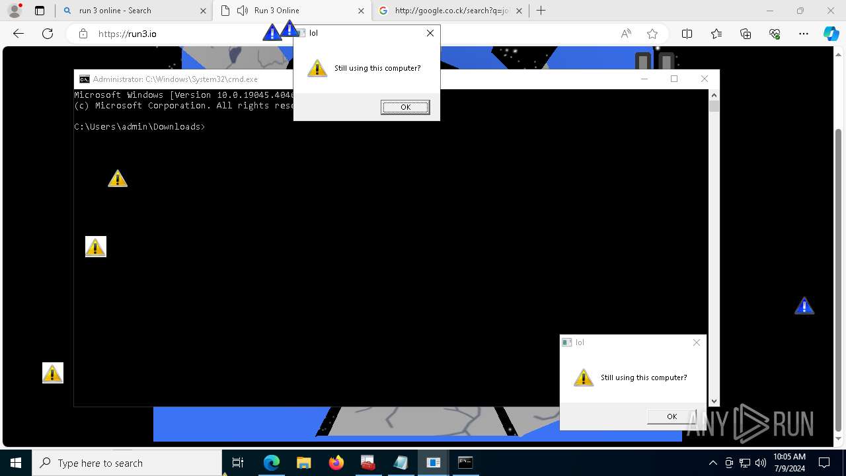Close the bottom-right lol dialog
This screenshot has height=476, width=846.
click(697, 342)
